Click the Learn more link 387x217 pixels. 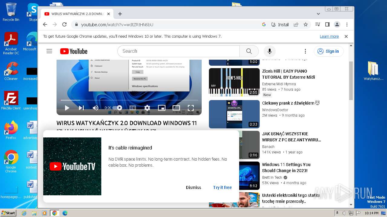[x=329, y=36]
